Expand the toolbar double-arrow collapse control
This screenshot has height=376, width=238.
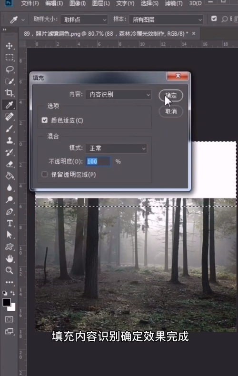coord(5,30)
